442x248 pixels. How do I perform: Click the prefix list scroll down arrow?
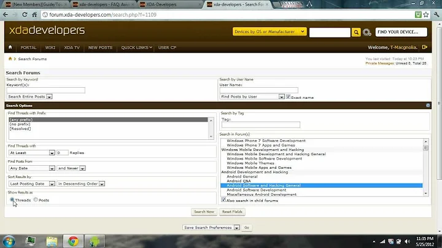click(x=211, y=137)
